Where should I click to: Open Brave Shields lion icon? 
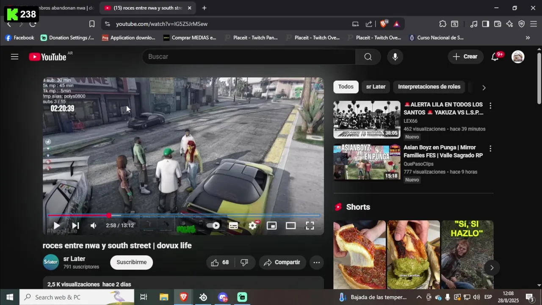point(384,24)
